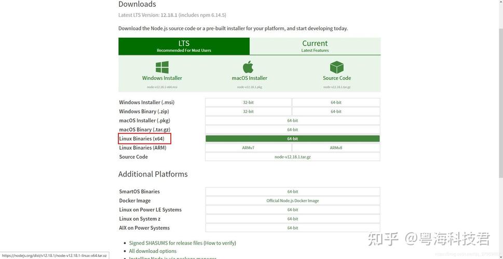The height and width of the screenshot is (259, 503).
Task: Switch to the LTS tab
Action: click(184, 46)
